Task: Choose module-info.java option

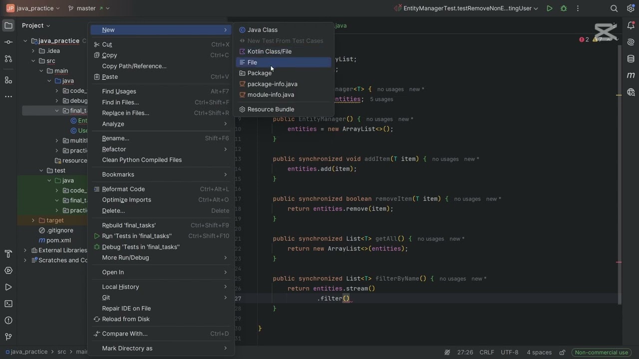Action: tap(284, 95)
